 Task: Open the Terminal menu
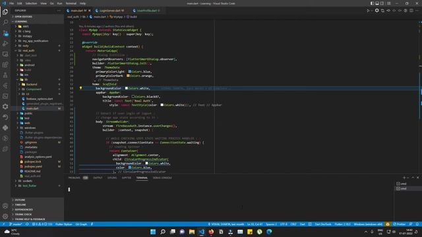click(x=71, y=3)
